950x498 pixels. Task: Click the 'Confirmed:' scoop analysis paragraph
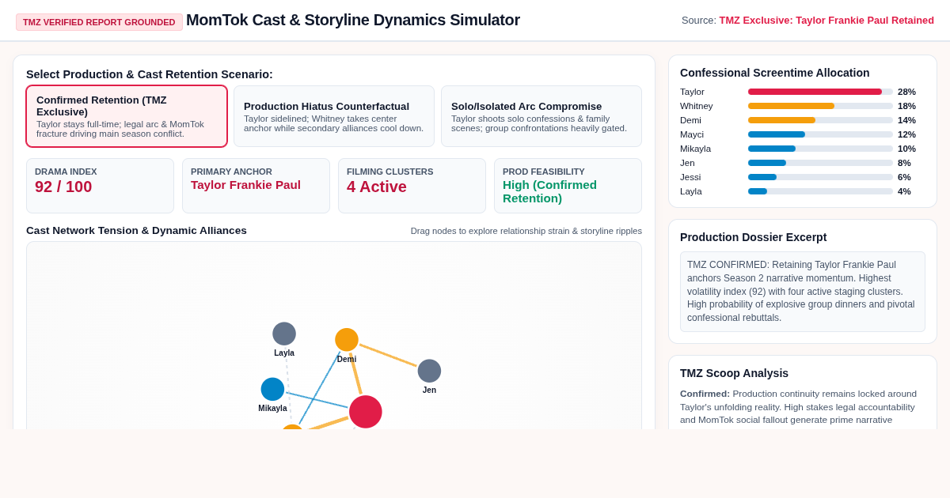[x=798, y=407]
